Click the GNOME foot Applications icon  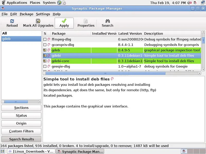click(x=4, y=3)
